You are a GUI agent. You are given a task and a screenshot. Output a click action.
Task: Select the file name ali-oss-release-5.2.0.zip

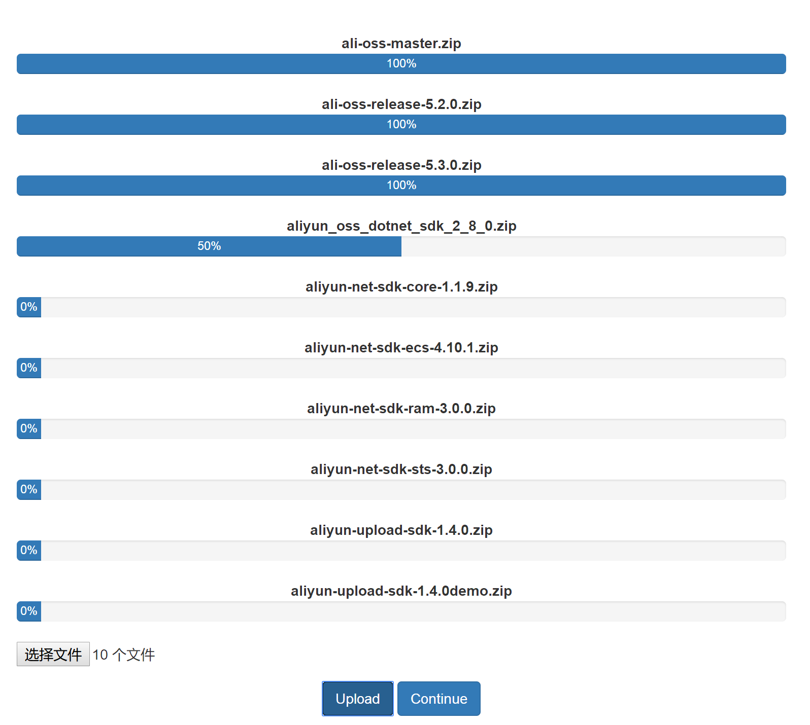click(401, 104)
